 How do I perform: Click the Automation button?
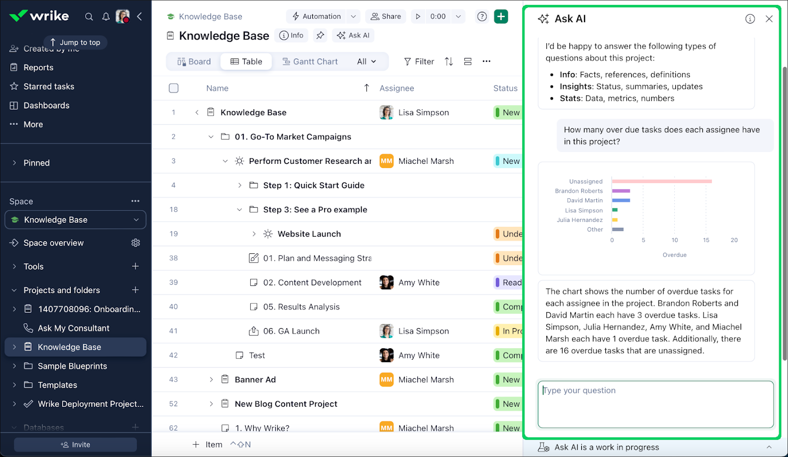(316, 16)
